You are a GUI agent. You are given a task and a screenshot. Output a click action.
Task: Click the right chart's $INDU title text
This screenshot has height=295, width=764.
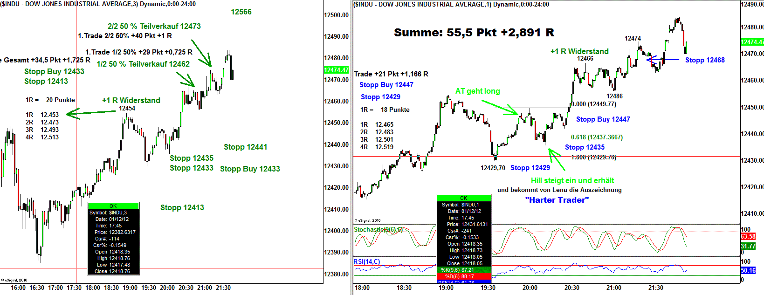(451, 4)
